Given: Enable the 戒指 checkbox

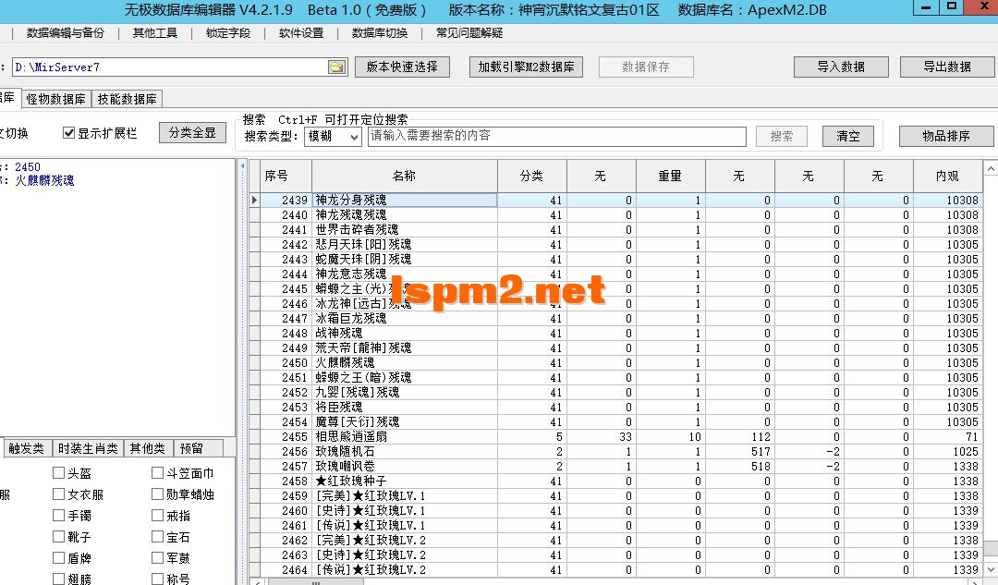Looking at the screenshot, I should pos(157,516).
